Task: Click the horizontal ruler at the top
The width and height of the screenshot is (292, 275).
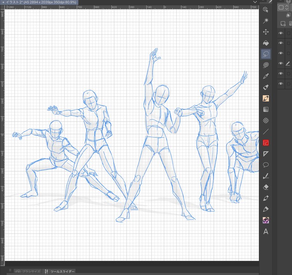Action: pos(131,7)
